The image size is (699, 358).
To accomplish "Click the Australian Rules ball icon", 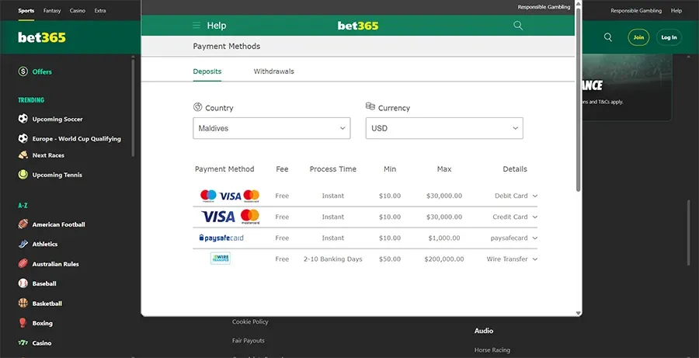I will coord(23,264).
